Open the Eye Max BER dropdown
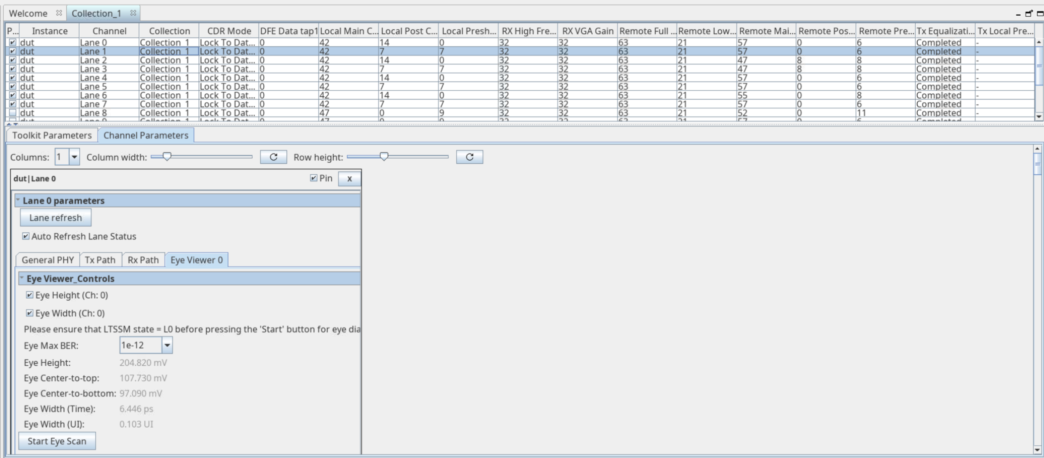Image resolution: width=1044 pixels, height=458 pixels. pyautogui.click(x=167, y=345)
